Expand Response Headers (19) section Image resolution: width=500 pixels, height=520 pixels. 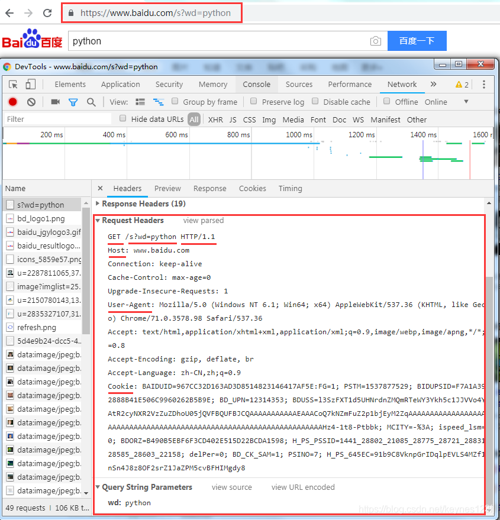(97, 204)
